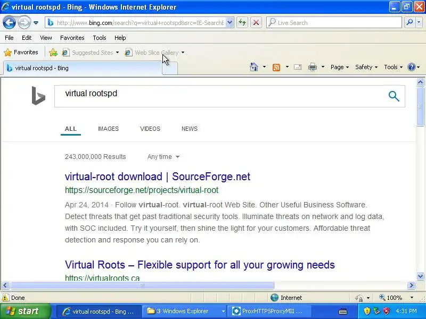426x319 pixels.
Task: Switch to the ALL results tab
Action: 71,129
